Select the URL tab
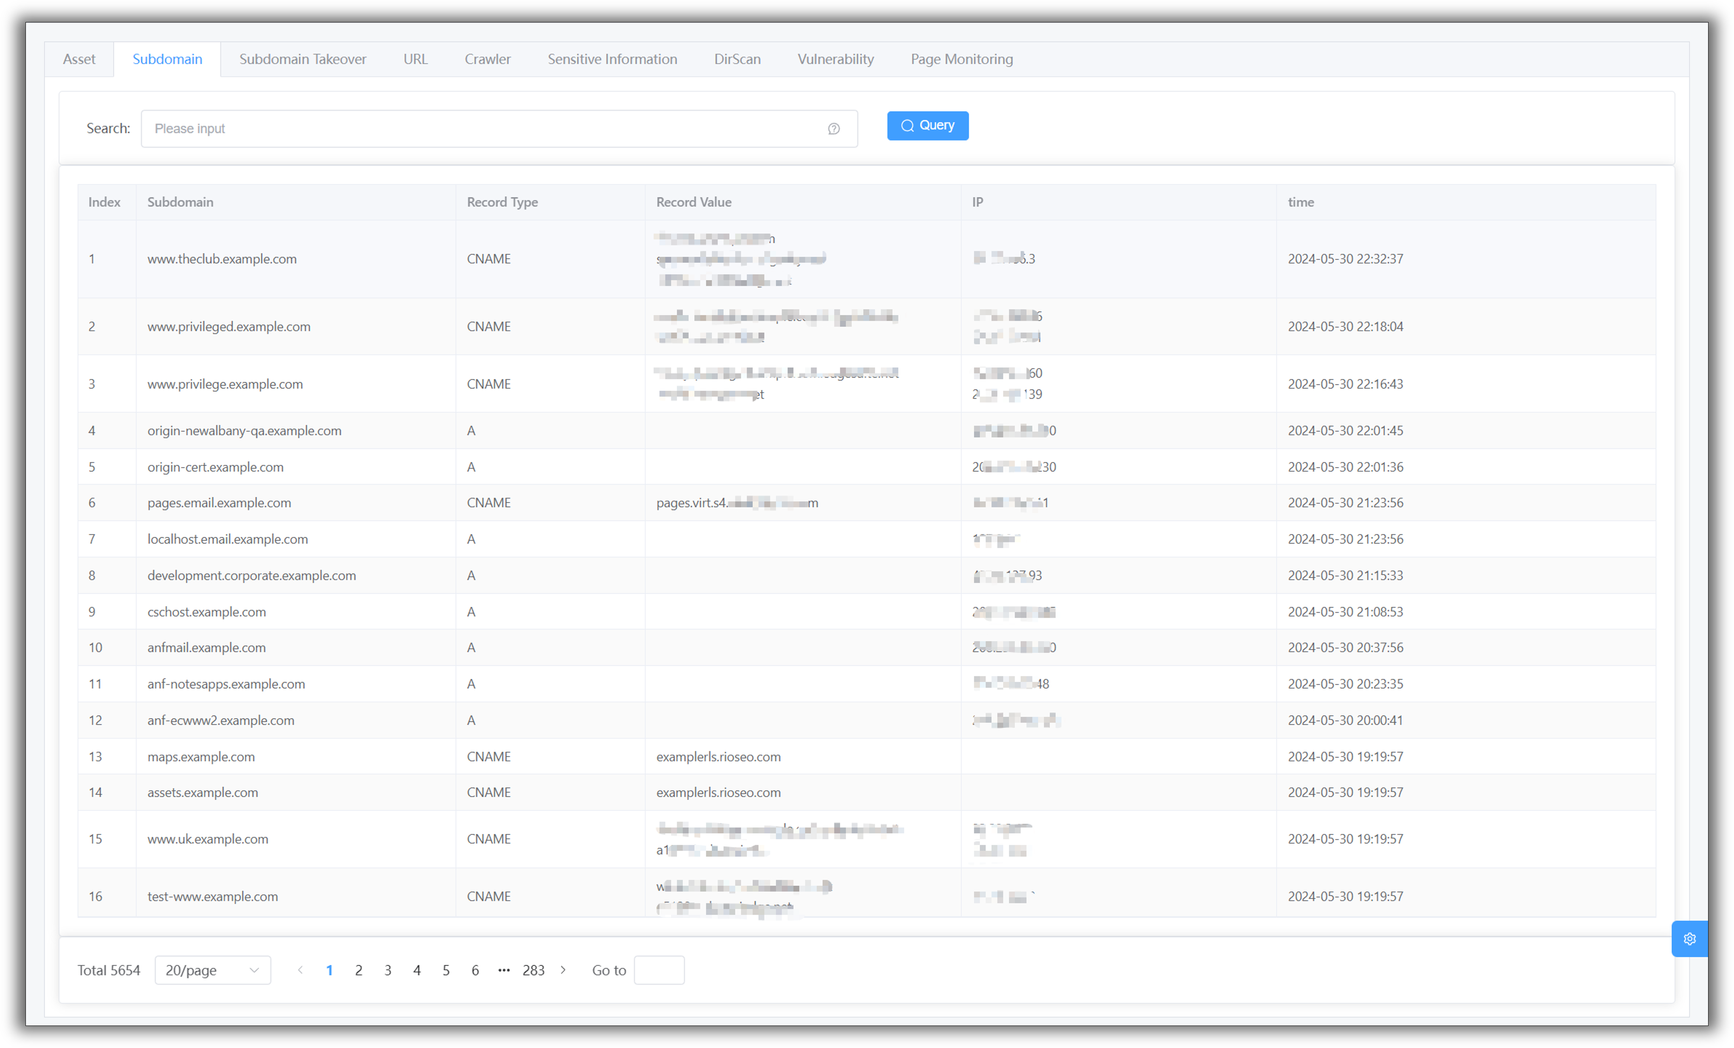The image size is (1734, 1048). (x=415, y=59)
